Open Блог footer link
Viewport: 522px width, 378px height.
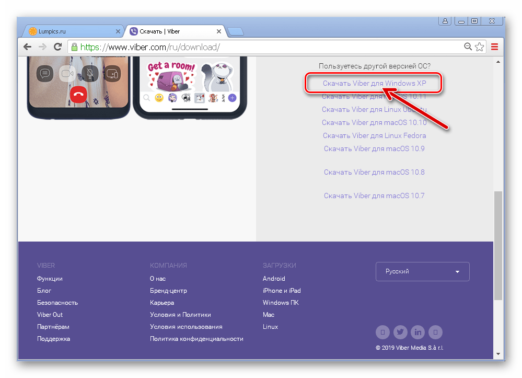tap(44, 291)
